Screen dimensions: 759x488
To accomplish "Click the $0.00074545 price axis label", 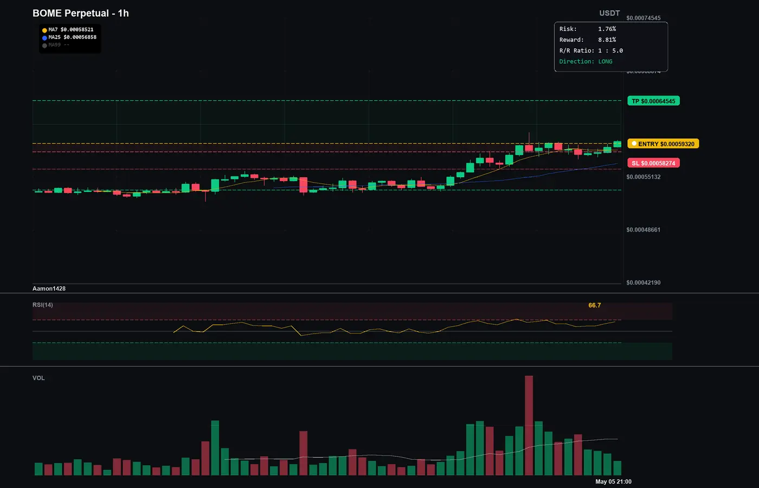I will pyautogui.click(x=644, y=18).
